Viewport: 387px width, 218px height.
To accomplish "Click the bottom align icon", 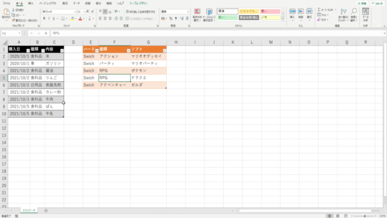I will click(x=110, y=12).
